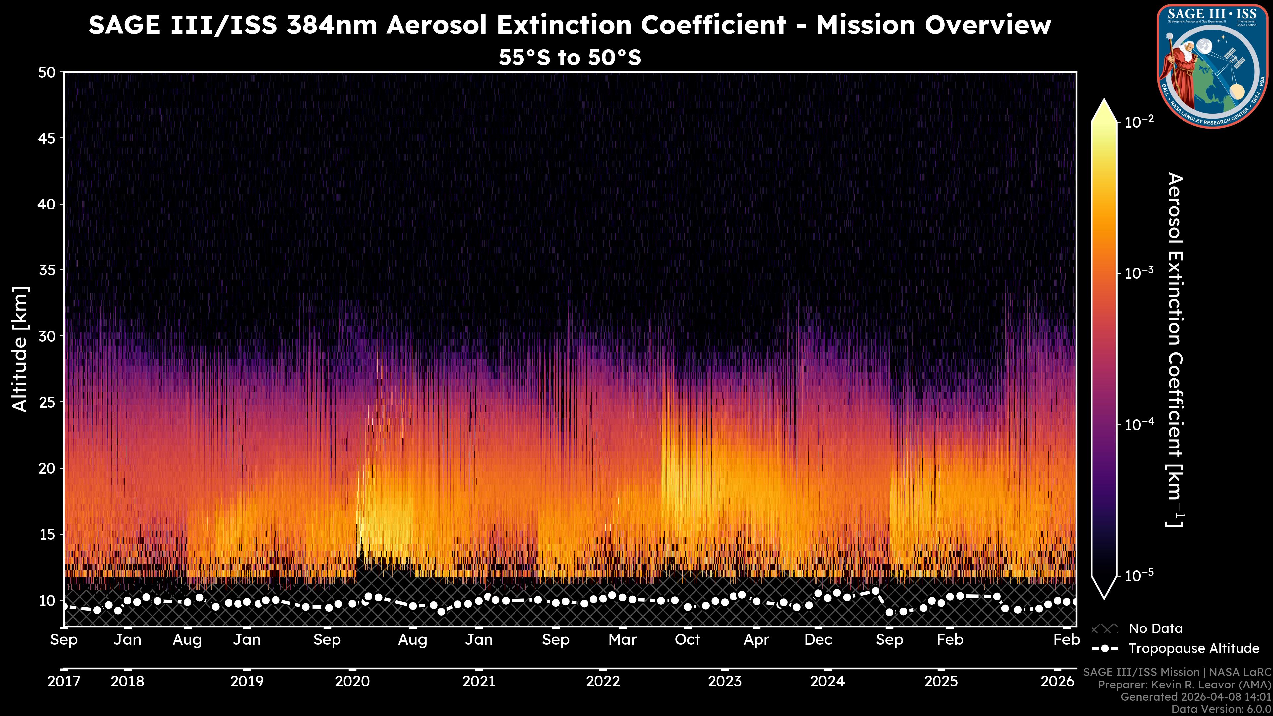This screenshot has width=1273, height=716.
Task: Click the No Data hatched legend swatch
Action: tap(1105, 629)
